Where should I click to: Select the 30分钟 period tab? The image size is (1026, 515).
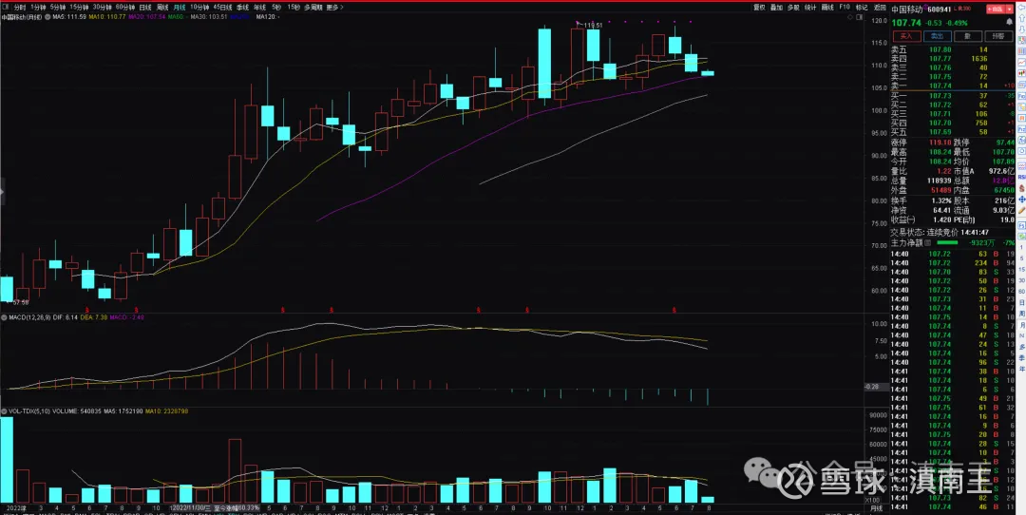[x=103, y=8]
